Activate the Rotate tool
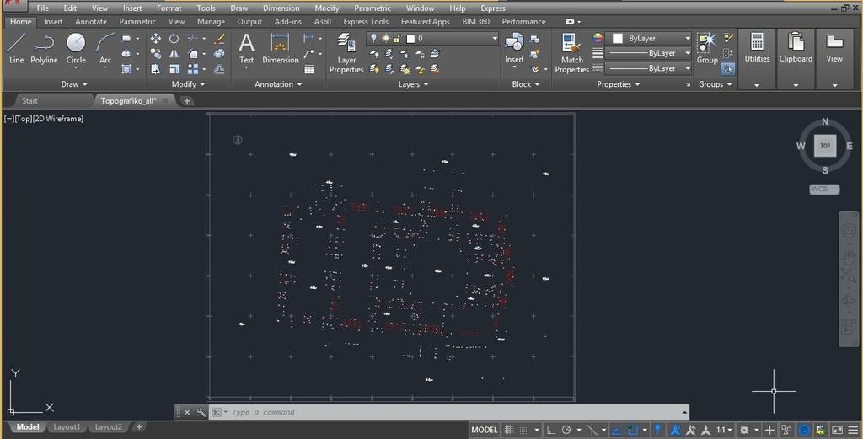Viewport: 863px width, 439px height. coord(174,39)
